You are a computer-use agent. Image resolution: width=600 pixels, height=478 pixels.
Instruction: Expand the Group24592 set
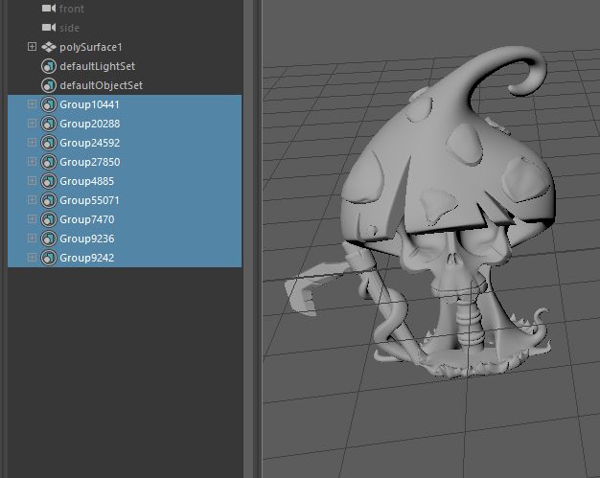[x=33, y=143]
